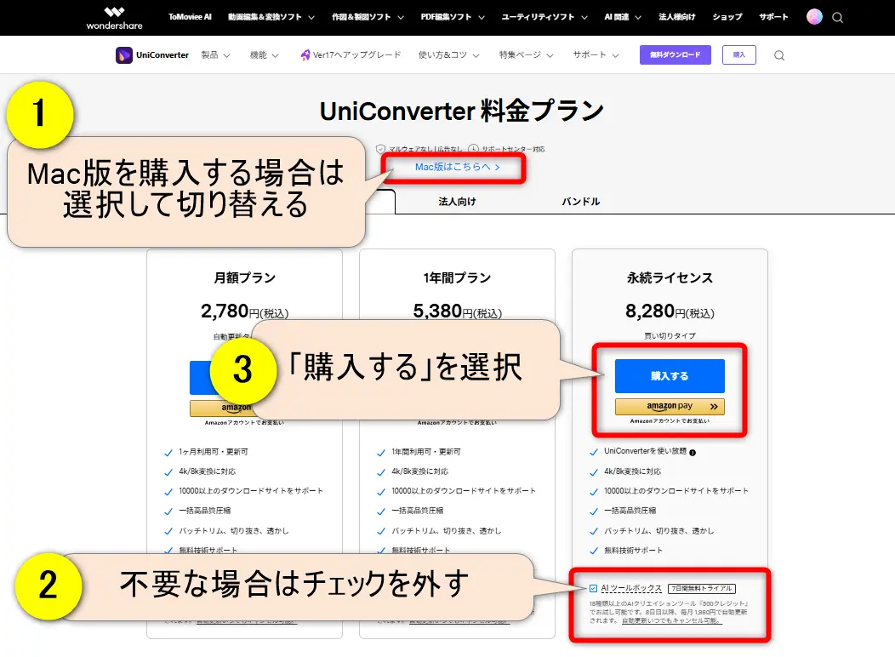Click the Wondershare logo
The image size is (895, 657).
tap(113, 17)
